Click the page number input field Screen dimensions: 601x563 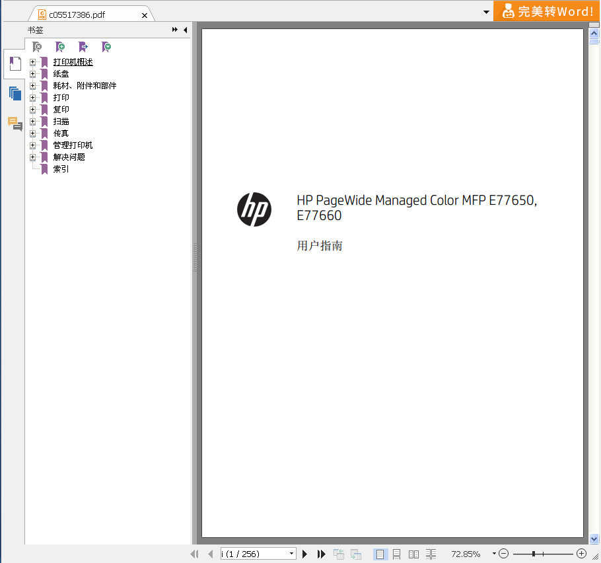coord(254,553)
